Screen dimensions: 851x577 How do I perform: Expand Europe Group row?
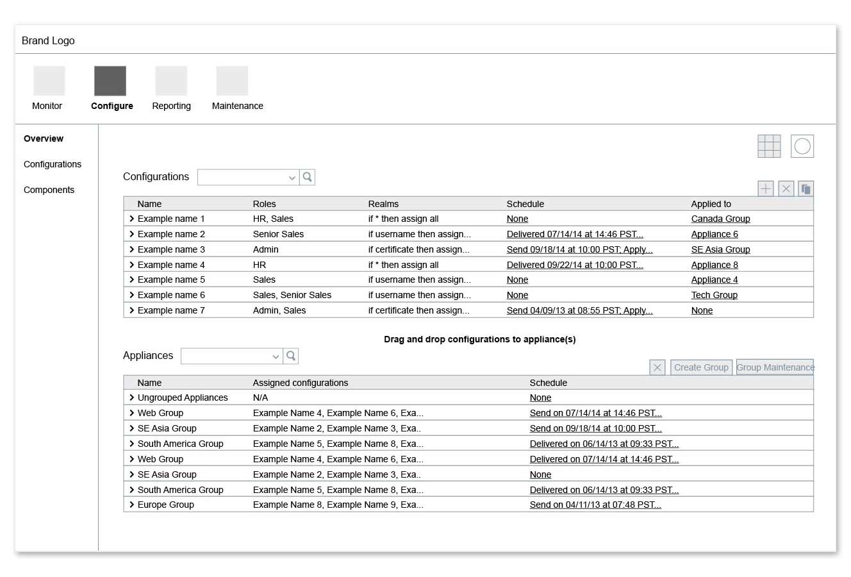point(132,505)
